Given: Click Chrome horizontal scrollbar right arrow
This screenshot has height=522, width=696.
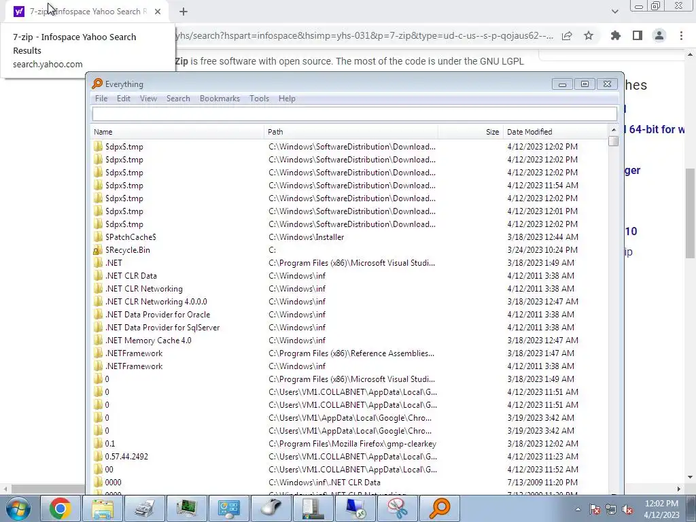Looking at the screenshot, I should (679, 489).
